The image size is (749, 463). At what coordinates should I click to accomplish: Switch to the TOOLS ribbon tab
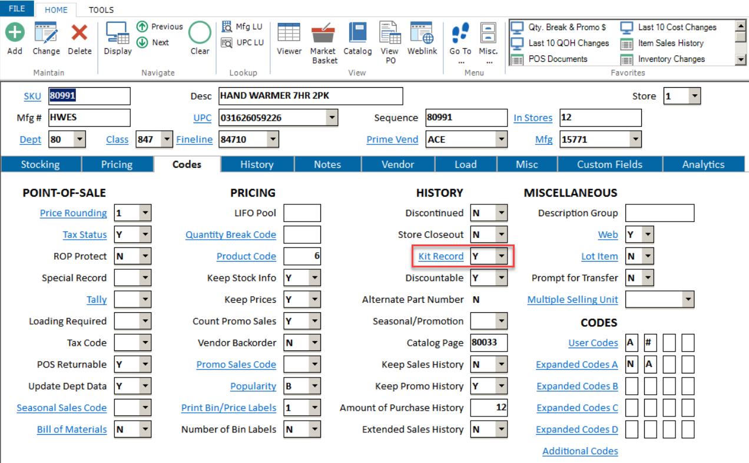(x=101, y=10)
